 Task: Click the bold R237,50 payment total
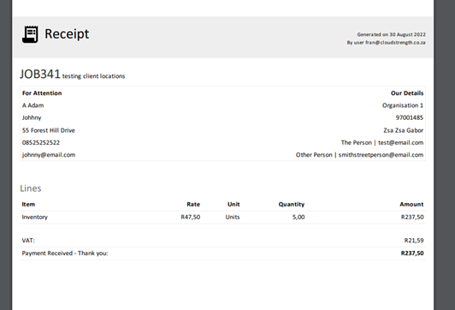click(x=412, y=253)
